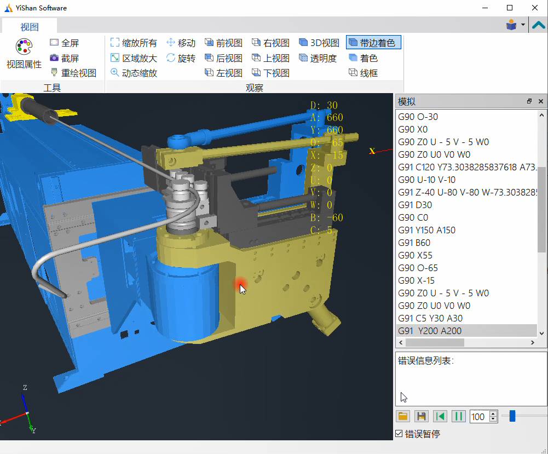The width and height of the screenshot is (548, 454).
Task: Click the simulation speed slider handle
Action: point(512,416)
